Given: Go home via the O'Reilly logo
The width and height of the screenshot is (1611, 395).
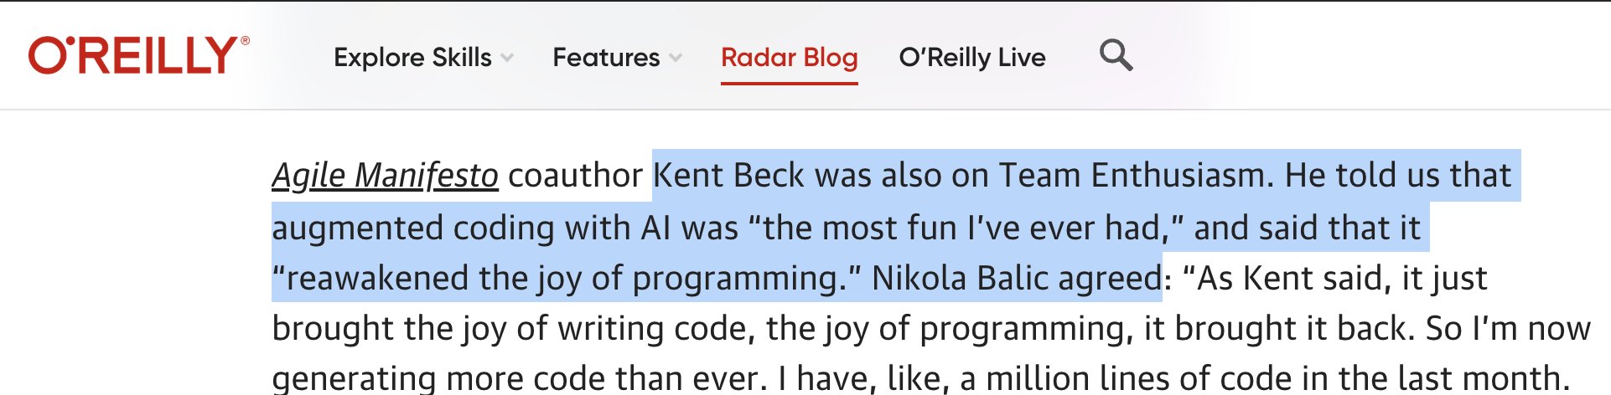Looking at the screenshot, I should [x=139, y=55].
